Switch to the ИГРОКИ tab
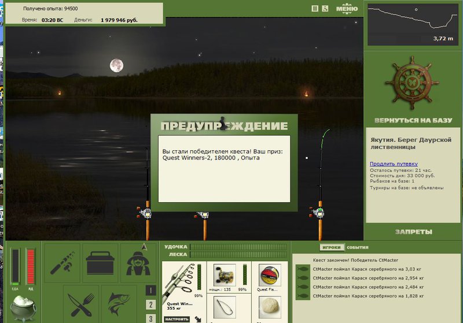This screenshot has height=323, width=463. coord(332,247)
